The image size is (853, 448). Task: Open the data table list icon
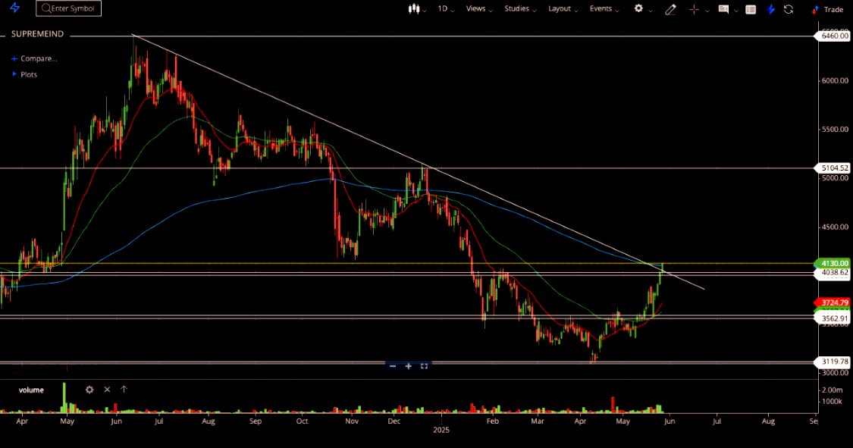click(x=751, y=9)
